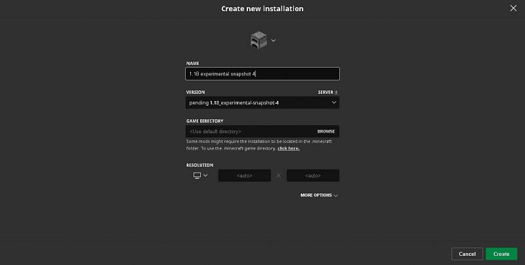This screenshot has height=265, width=525.
Task: Click the 'Create new installation' title text
Action: 262,9
